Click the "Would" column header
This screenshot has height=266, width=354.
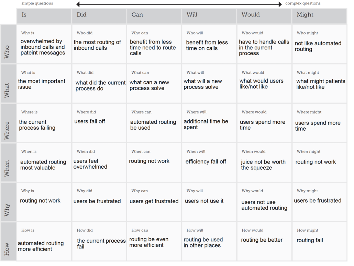click(x=264, y=16)
